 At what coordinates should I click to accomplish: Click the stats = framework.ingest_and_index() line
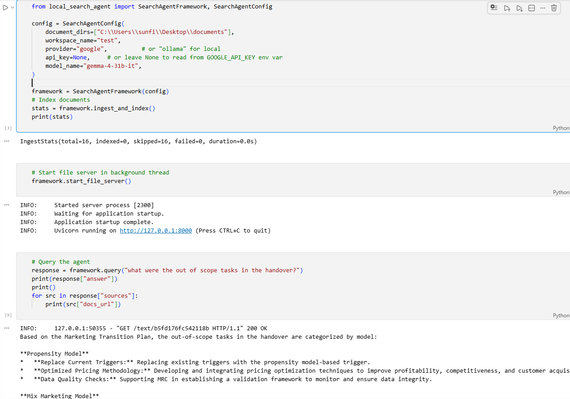click(93, 108)
